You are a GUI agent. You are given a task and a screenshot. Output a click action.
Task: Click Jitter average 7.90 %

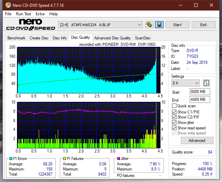tap(155, 164)
